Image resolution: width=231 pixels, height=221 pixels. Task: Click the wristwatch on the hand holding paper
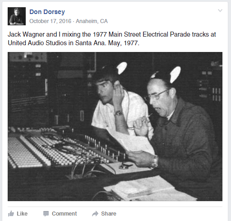155,162
